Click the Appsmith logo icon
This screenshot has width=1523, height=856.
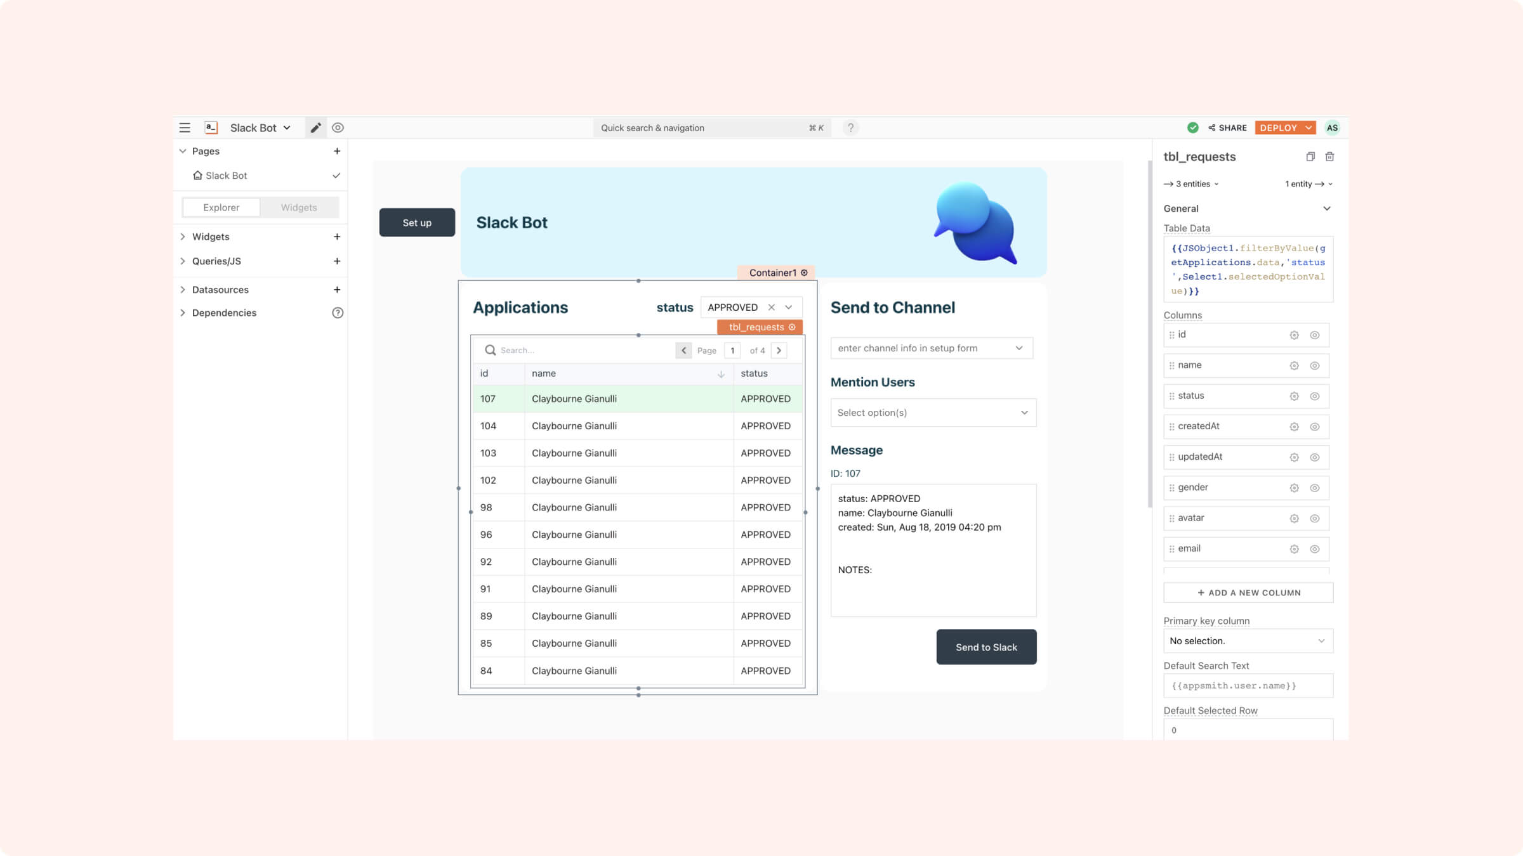click(x=211, y=127)
